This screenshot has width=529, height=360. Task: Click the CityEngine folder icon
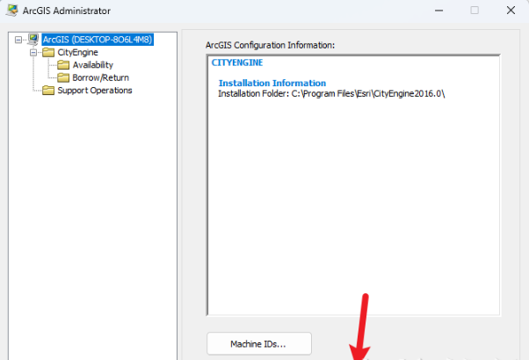click(48, 52)
